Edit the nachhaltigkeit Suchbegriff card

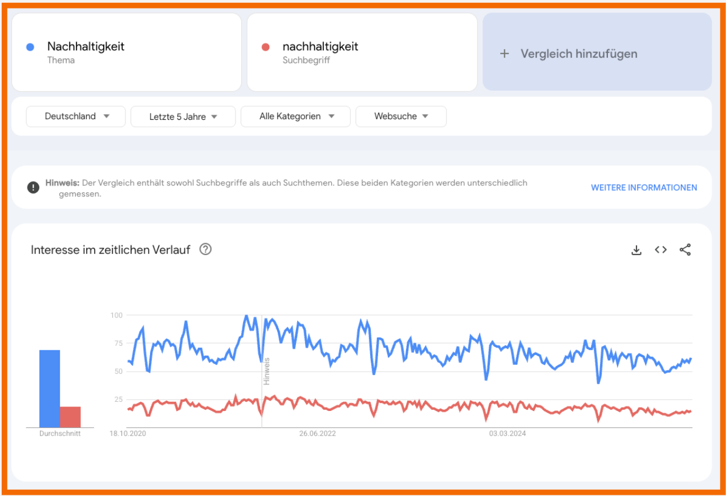(362, 53)
